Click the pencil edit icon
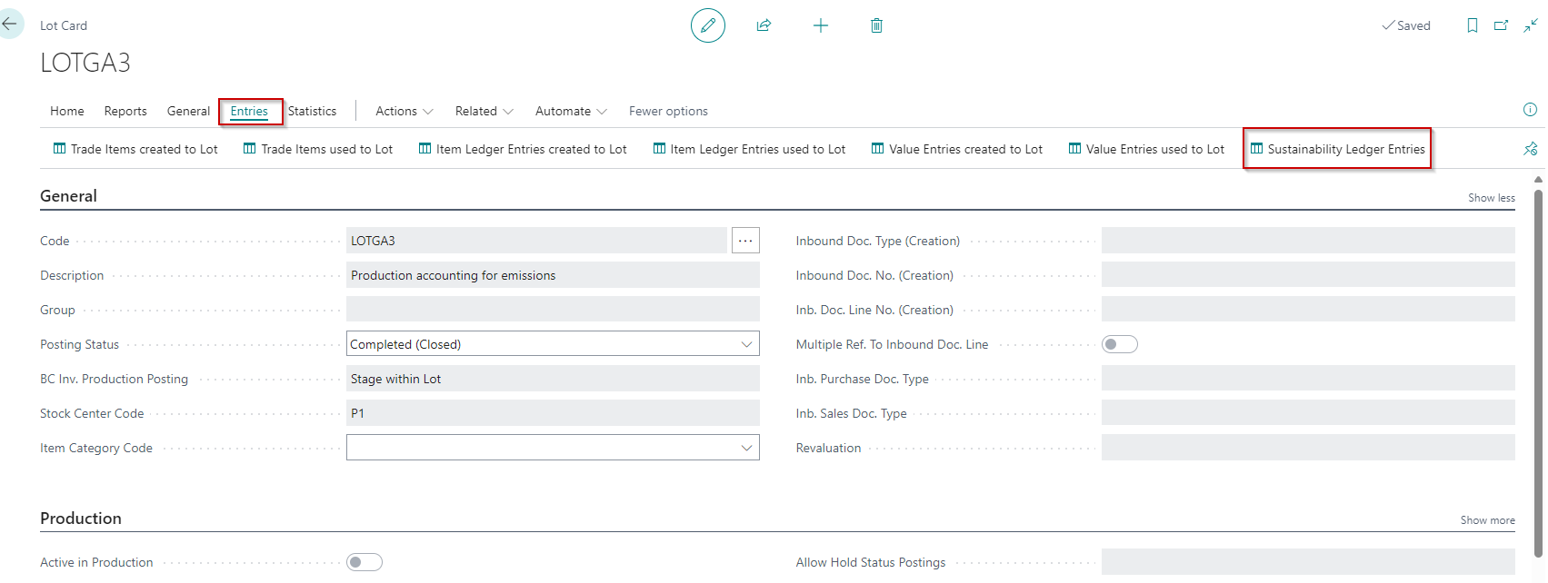The height and width of the screenshot is (583, 1548). [x=707, y=25]
